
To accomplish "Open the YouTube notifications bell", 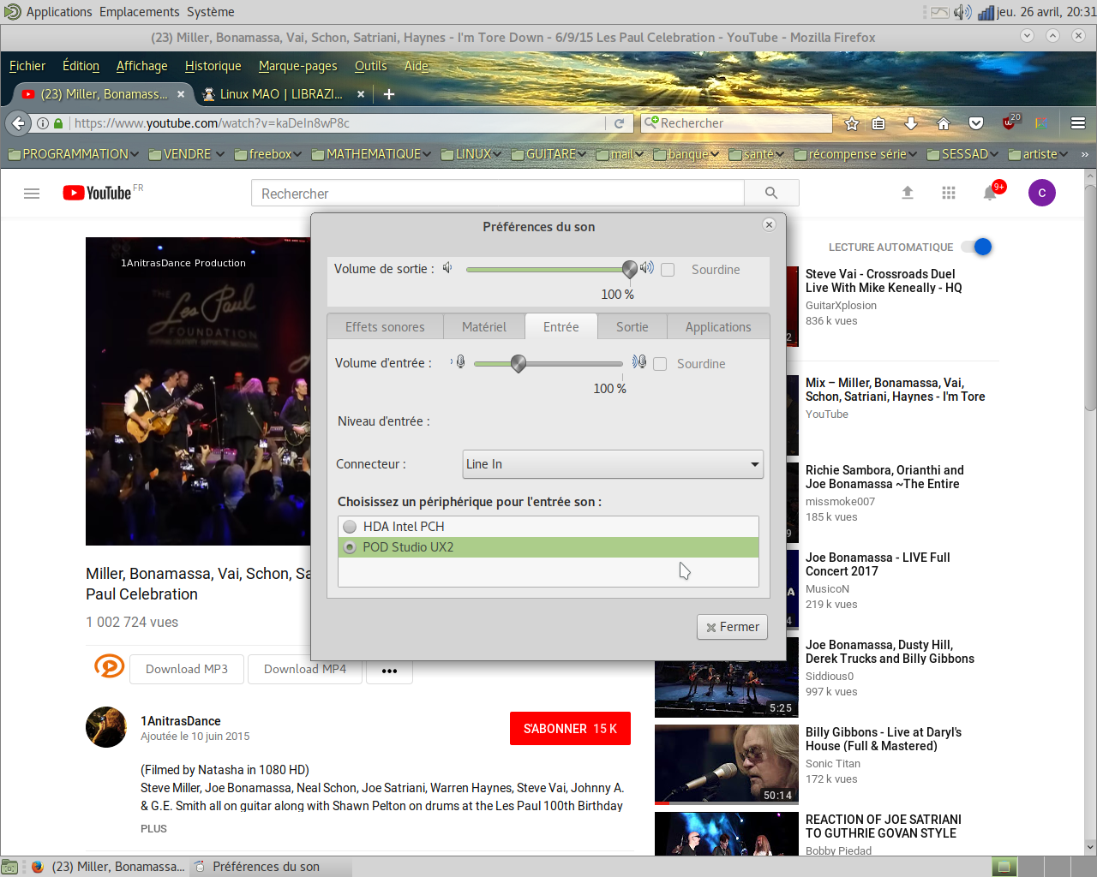I will point(990,194).
